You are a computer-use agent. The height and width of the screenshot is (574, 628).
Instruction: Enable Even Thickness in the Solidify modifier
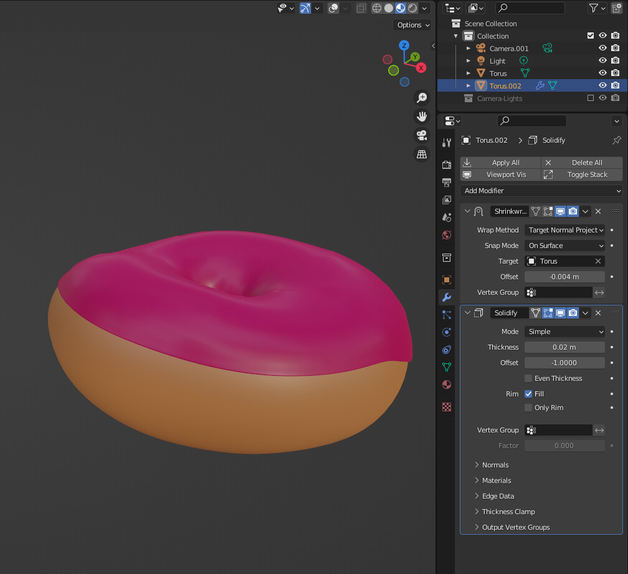(x=529, y=378)
